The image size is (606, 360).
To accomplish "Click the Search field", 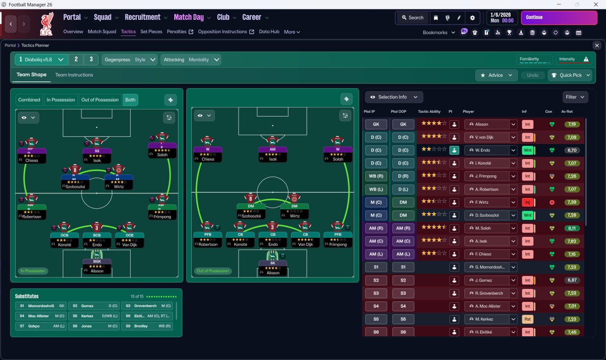I will point(412,18).
